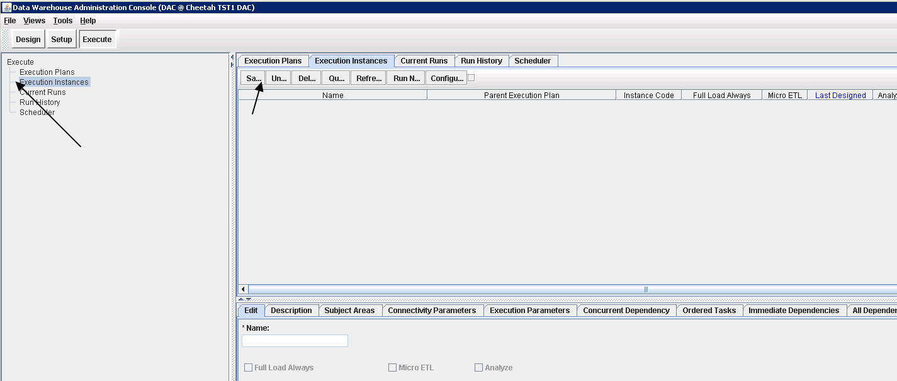Open the Configure dialog
897x381 pixels.
coord(446,77)
